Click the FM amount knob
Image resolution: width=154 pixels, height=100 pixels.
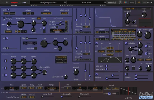[127, 15]
